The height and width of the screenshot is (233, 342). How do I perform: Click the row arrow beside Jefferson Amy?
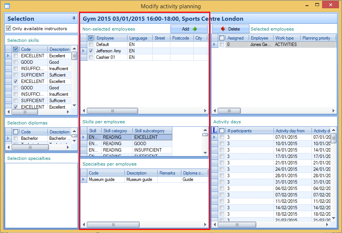tap(84, 51)
